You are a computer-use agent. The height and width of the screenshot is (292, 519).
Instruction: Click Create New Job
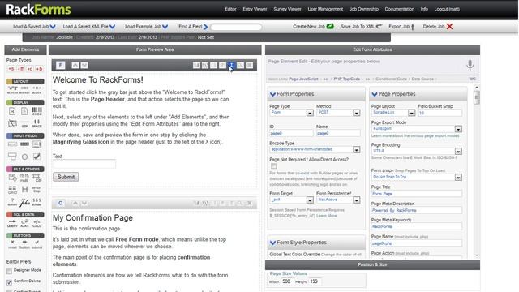click(x=313, y=27)
